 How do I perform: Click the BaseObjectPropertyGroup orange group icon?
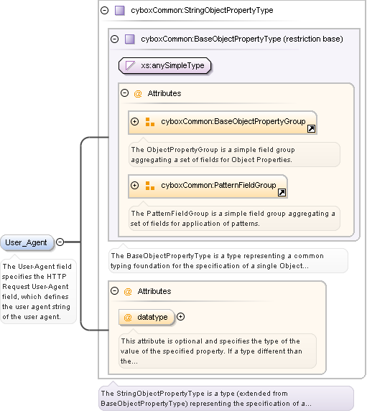(150, 122)
